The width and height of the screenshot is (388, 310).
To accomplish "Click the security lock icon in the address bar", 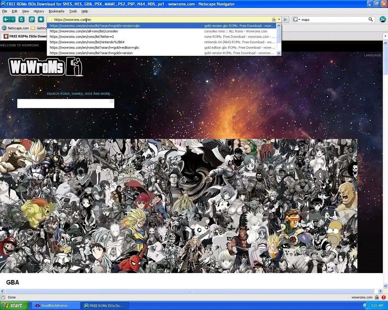I will [x=274, y=19].
